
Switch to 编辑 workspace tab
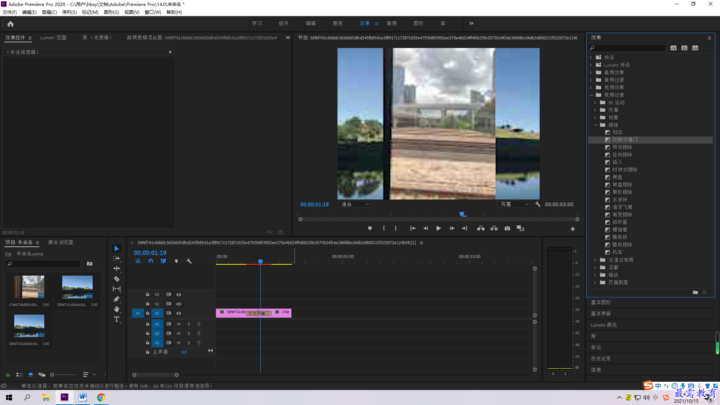[x=310, y=23]
